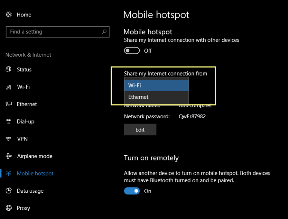The width and height of the screenshot is (288, 219).
Task: Click the Turn on remotely heading
Action: [151, 158]
